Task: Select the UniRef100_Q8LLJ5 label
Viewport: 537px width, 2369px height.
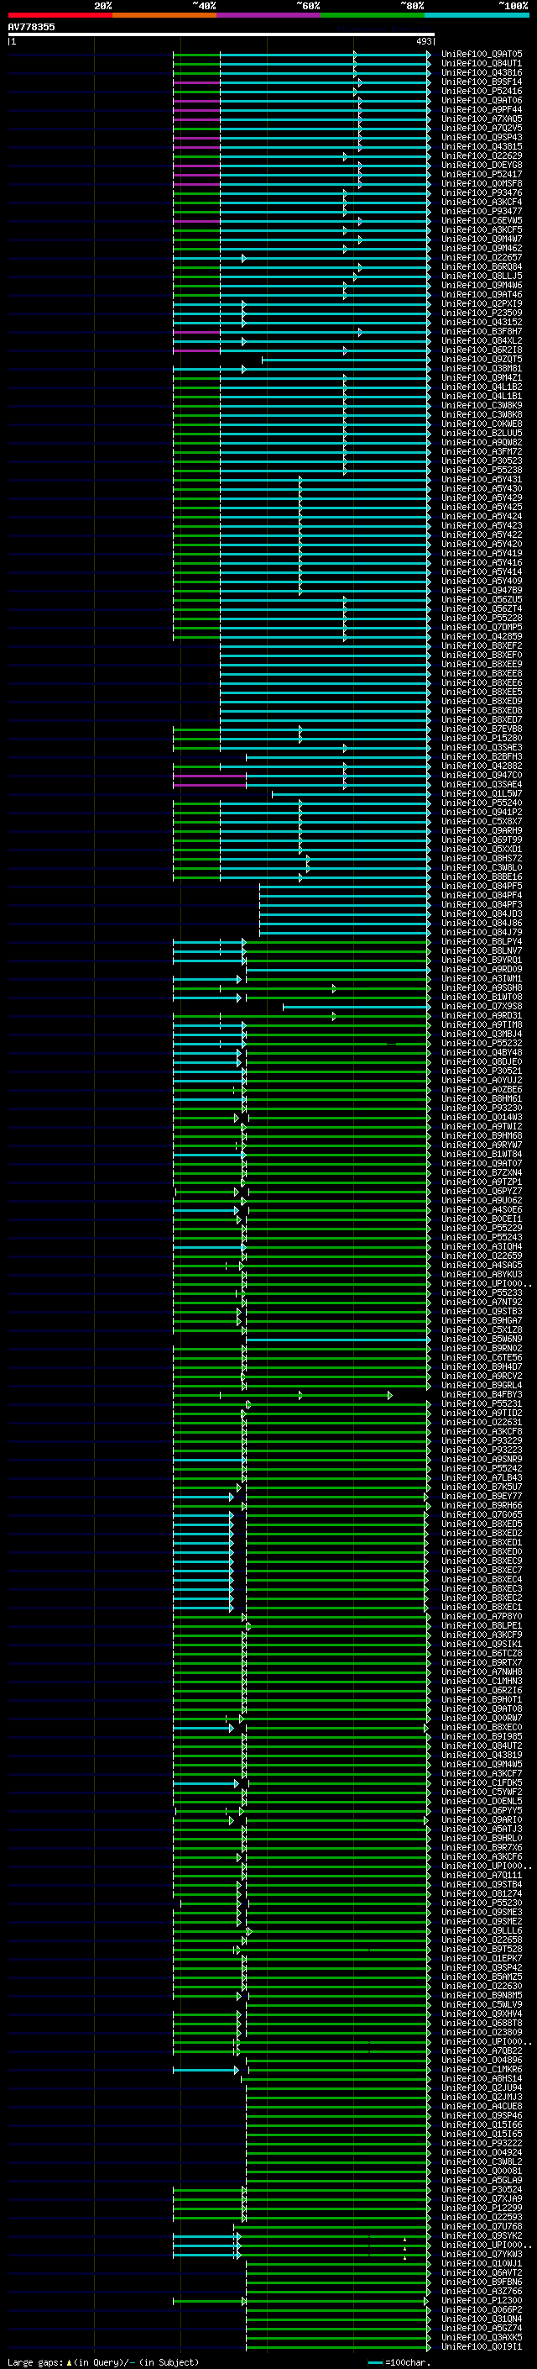Action: pyautogui.click(x=482, y=276)
